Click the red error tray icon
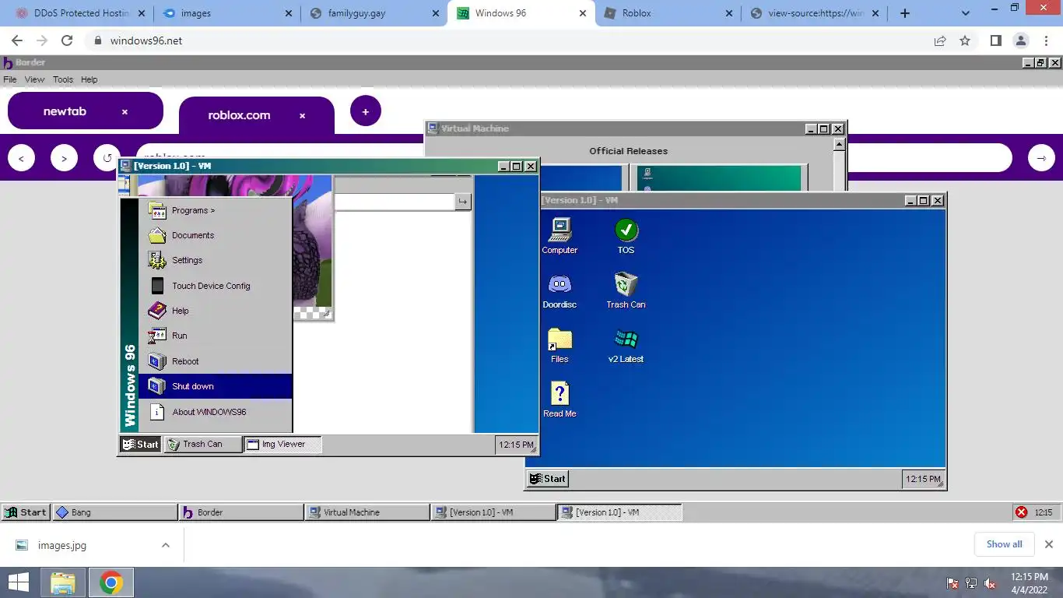 1021,512
